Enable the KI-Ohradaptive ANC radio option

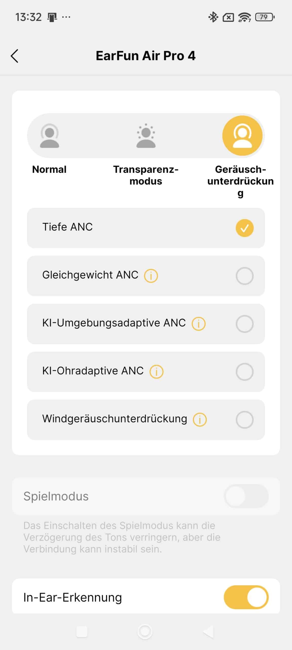[245, 372]
